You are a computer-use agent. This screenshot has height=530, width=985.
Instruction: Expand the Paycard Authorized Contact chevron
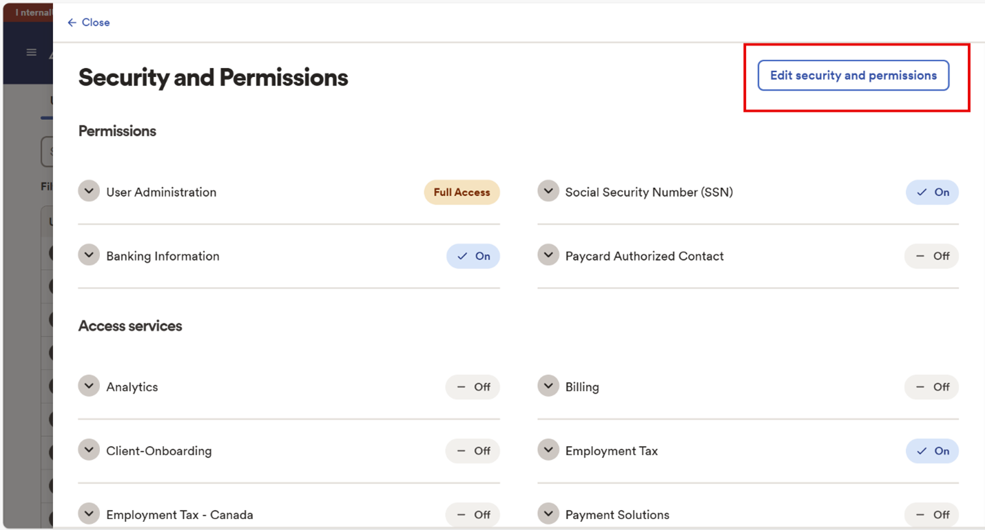[x=548, y=255]
